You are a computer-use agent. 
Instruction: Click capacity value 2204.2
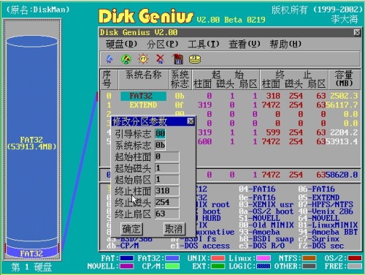point(344,132)
